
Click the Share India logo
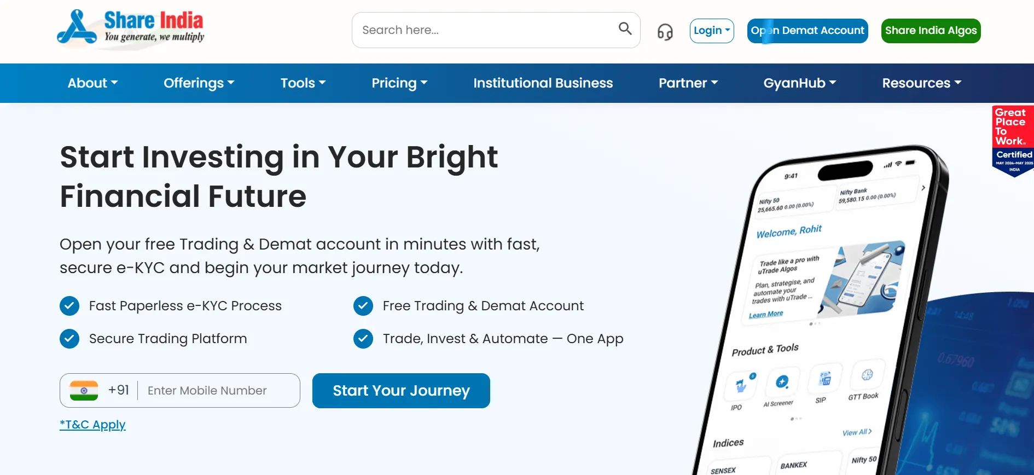point(131,27)
